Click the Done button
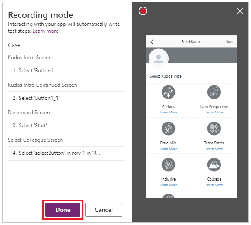 click(x=63, y=210)
